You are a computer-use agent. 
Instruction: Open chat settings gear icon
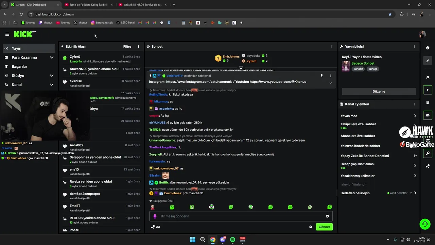311,227
